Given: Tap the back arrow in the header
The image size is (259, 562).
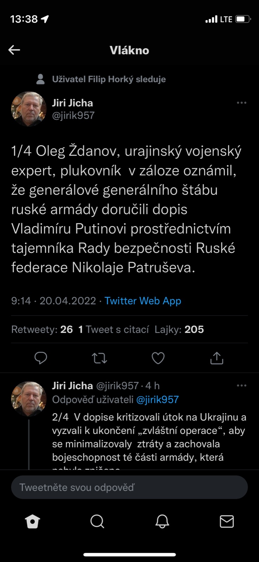Looking at the screenshot, I should pyautogui.click(x=14, y=50).
